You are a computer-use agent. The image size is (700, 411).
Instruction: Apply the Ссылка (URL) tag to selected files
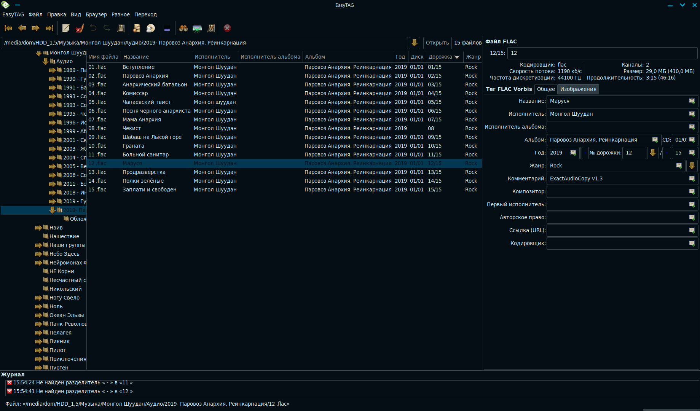pos(692,231)
